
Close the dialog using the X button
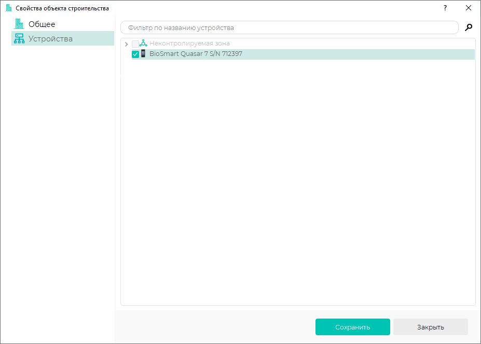point(469,8)
